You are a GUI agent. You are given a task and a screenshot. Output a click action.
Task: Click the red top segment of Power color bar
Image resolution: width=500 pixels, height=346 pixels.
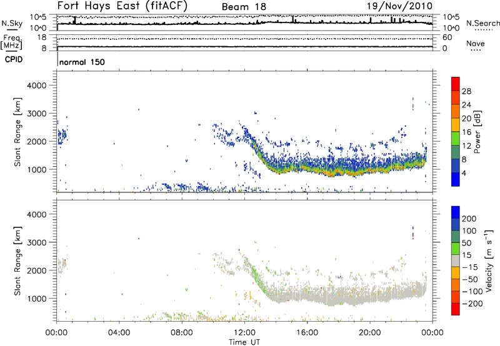pyautogui.click(x=456, y=84)
